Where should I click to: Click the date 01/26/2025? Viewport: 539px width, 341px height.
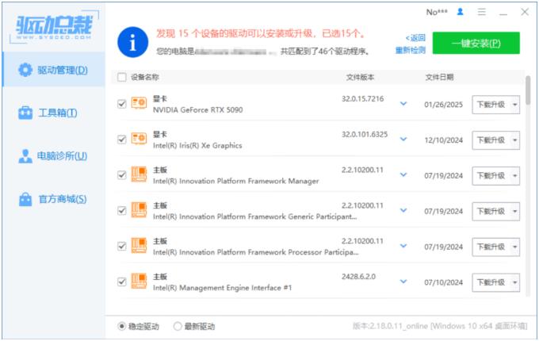pos(443,105)
